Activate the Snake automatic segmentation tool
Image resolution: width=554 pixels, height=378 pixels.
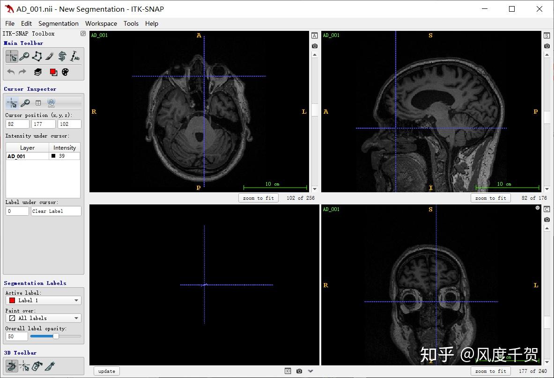tap(62, 56)
